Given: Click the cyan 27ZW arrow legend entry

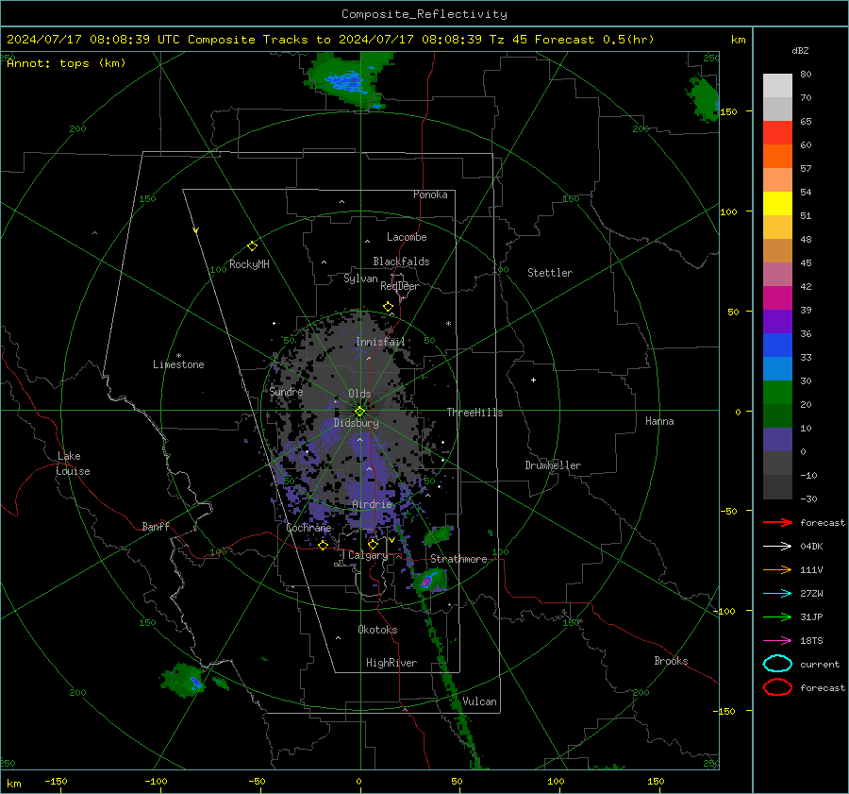Looking at the screenshot, I should [x=777, y=594].
